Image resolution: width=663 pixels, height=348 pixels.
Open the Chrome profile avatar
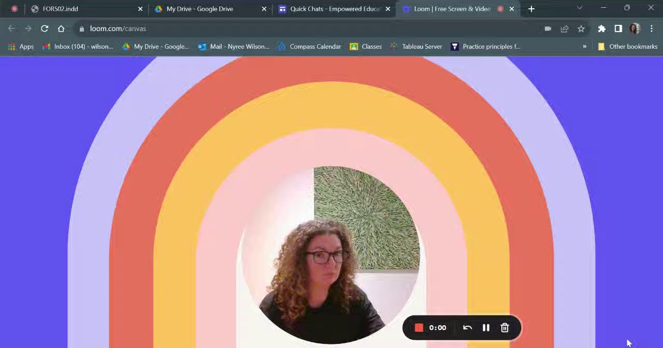coord(635,29)
